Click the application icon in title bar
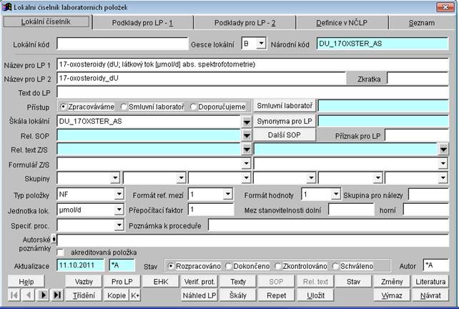 (6, 6)
